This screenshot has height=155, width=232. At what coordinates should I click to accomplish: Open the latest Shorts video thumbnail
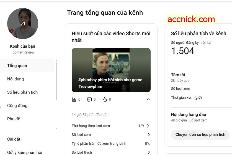(111, 70)
